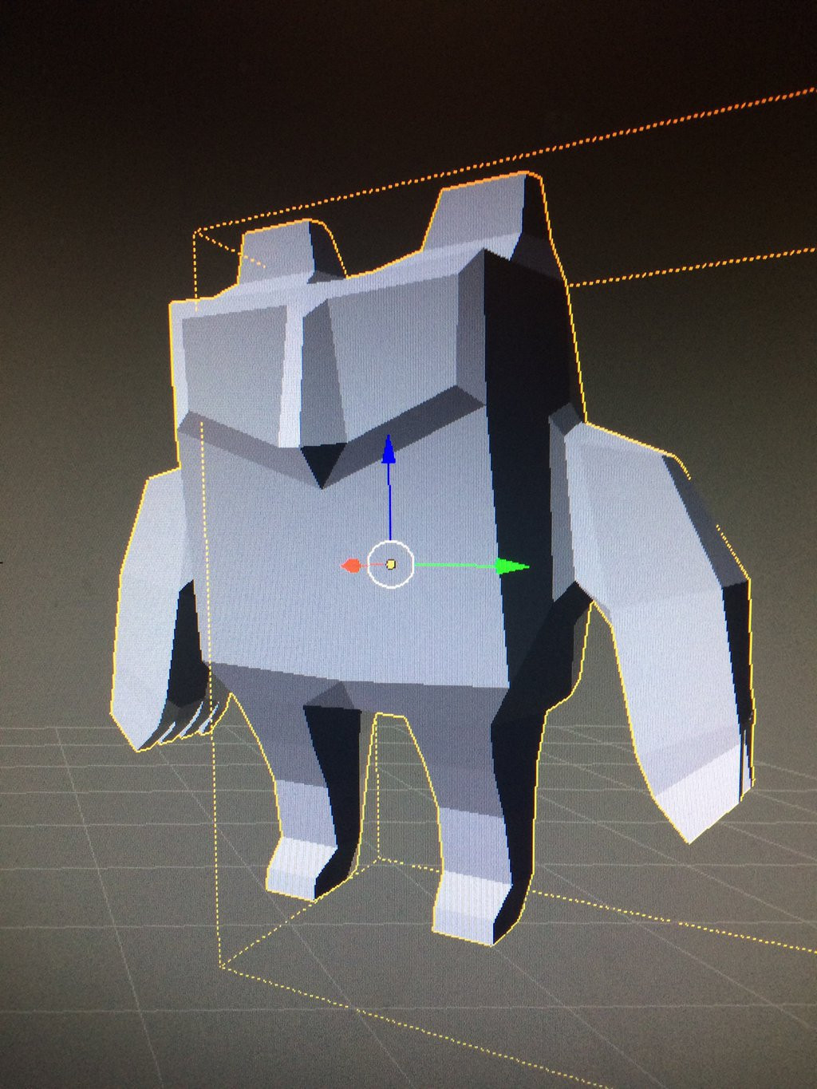
Task: Click the red X-axis gizmo handle
Action: click(x=349, y=566)
